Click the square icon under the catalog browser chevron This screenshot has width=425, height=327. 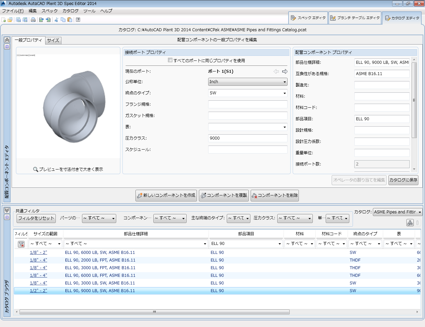pos(7,217)
